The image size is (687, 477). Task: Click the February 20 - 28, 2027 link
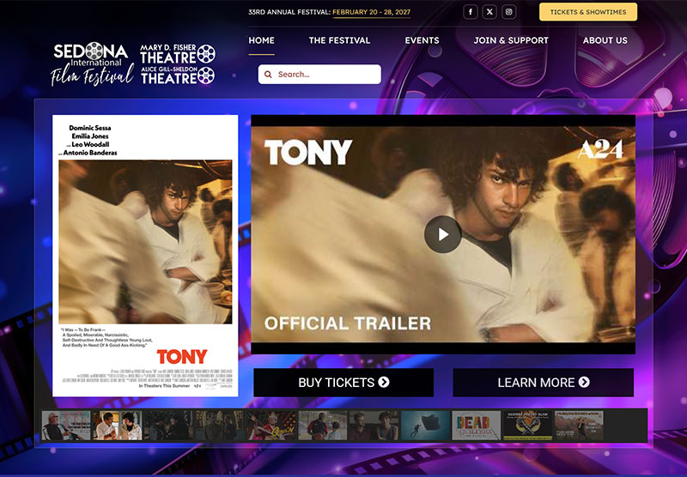[x=372, y=12]
